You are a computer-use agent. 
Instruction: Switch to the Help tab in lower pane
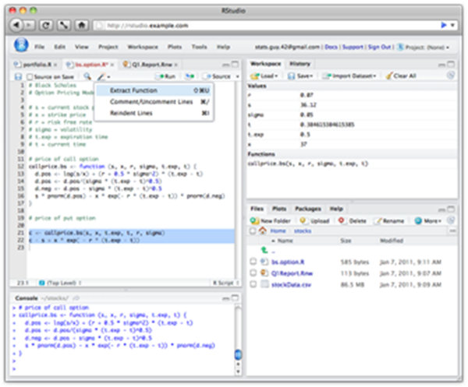(336, 209)
